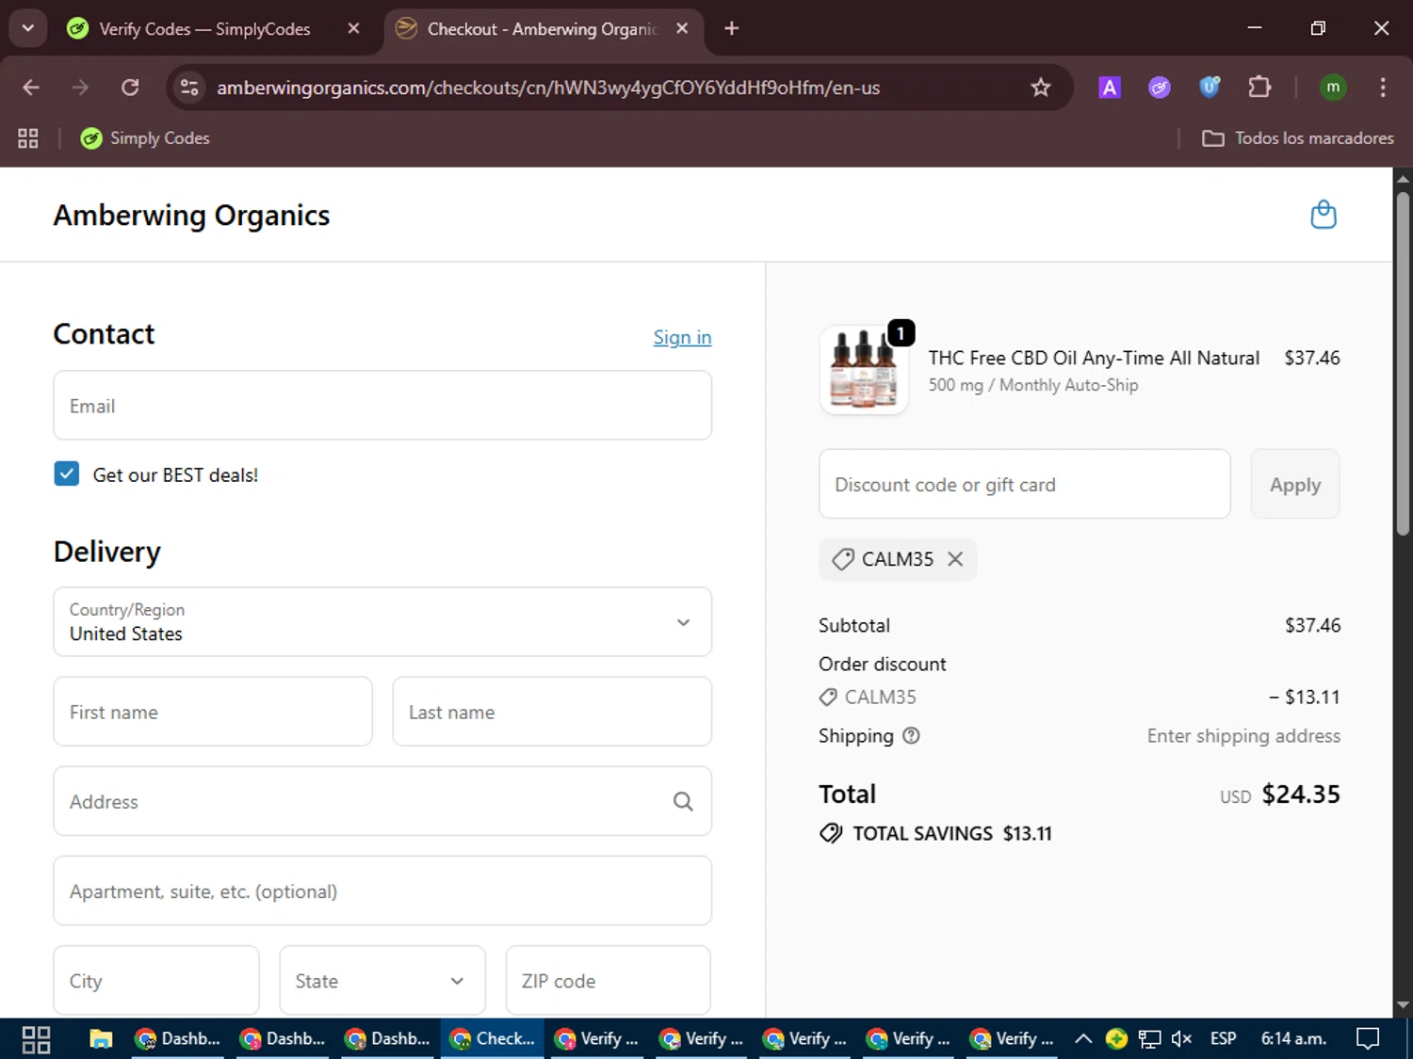Focus the Last name field
This screenshot has width=1413, height=1059.
coord(552,712)
